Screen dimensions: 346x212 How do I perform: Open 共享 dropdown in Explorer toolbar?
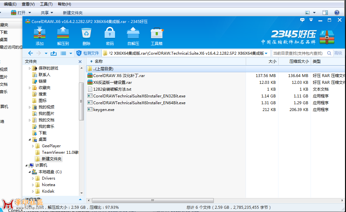click(x=47, y=13)
